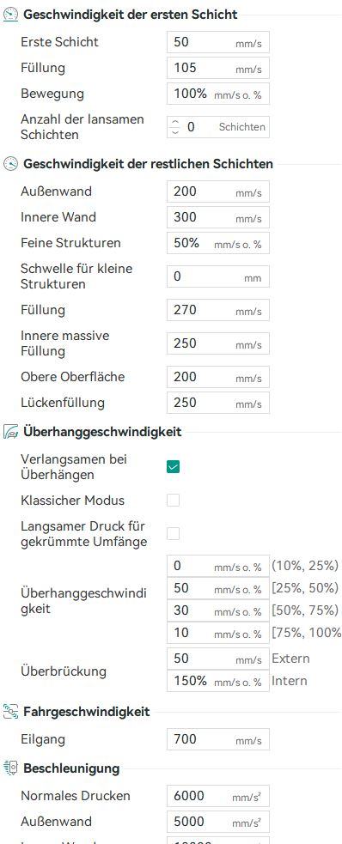This screenshot has height=844, width=342.
Task: Click the remaining layers speed section icon
Action: tap(11, 164)
